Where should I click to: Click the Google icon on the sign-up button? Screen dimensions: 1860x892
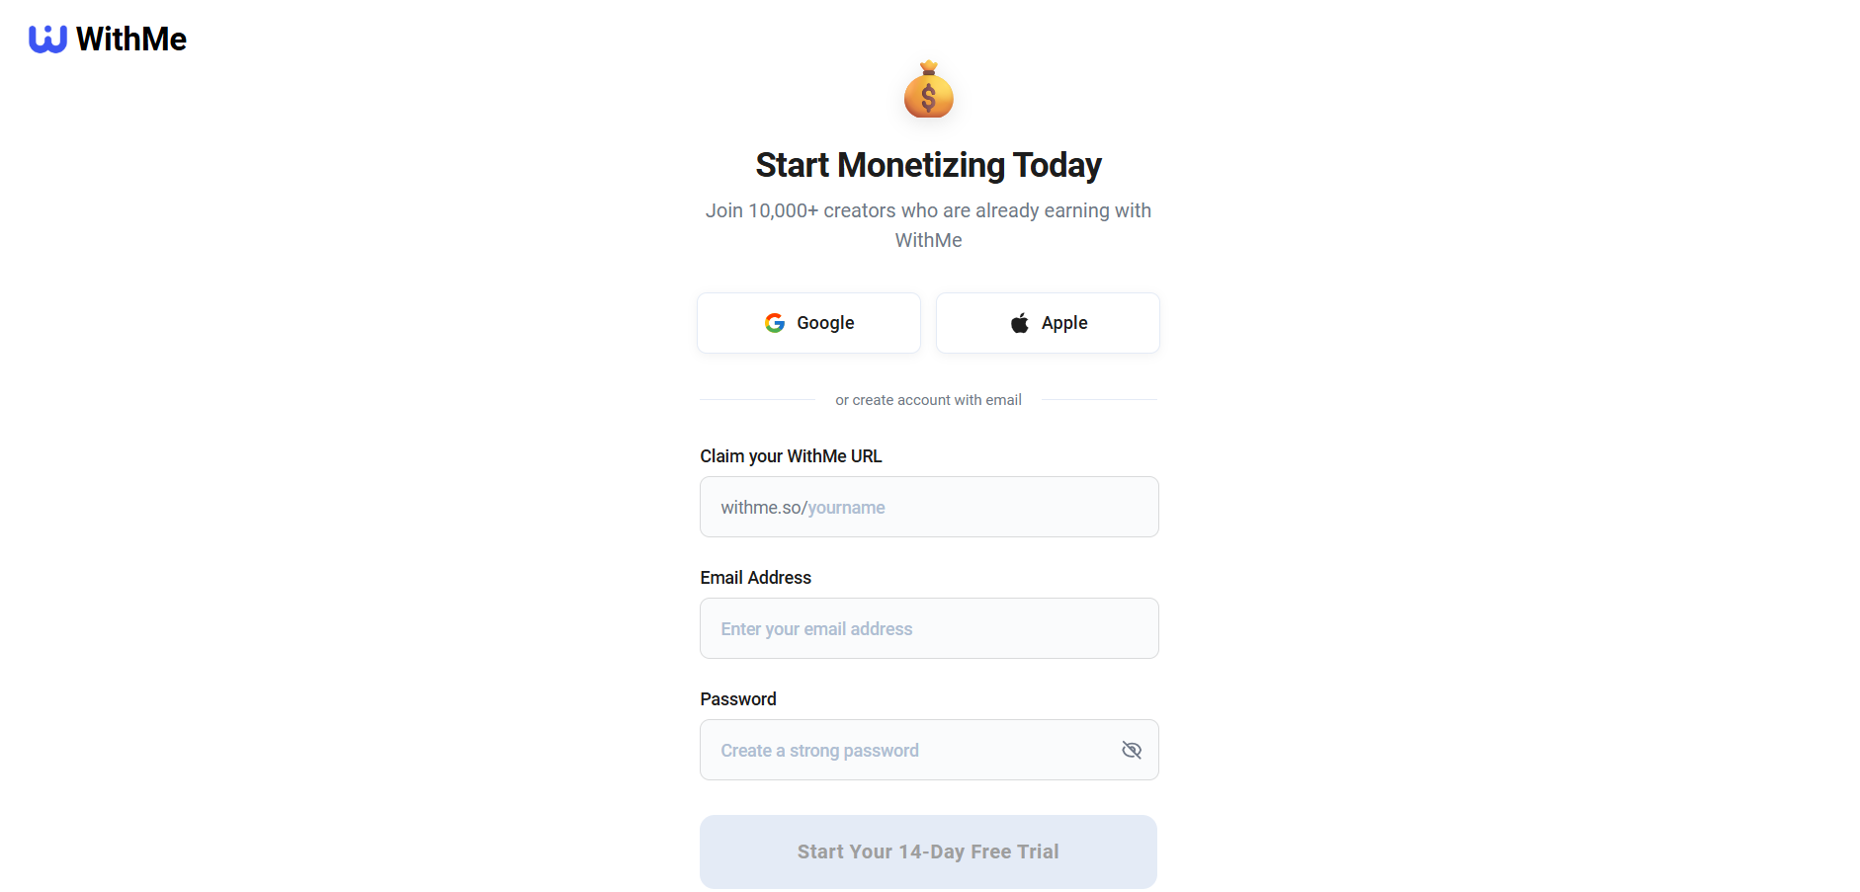tap(775, 322)
